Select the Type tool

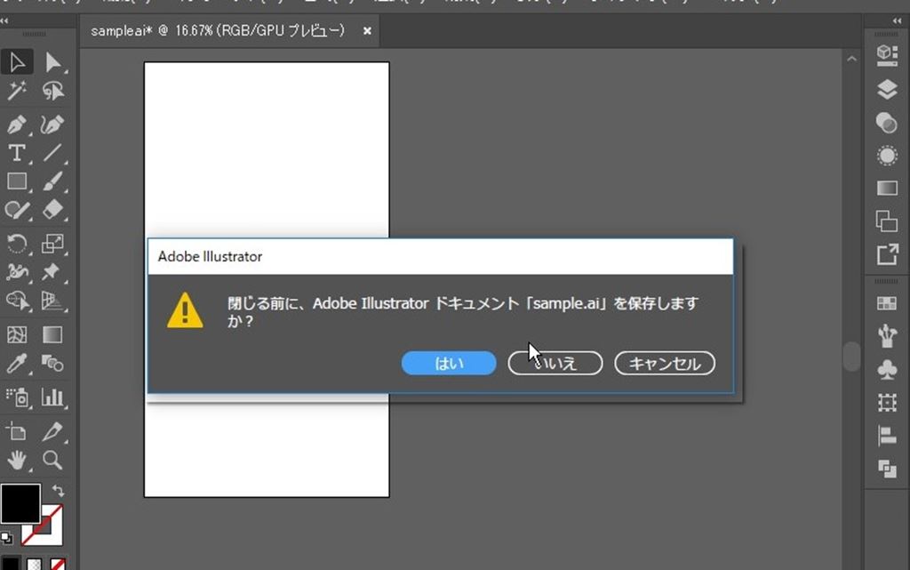[x=17, y=153]
